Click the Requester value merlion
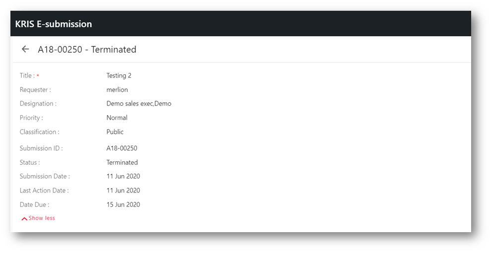492x253 pixels. 117,90
